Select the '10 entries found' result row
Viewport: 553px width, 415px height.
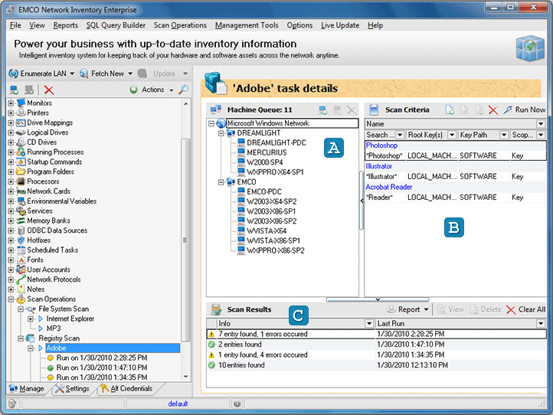coord(241,365)
